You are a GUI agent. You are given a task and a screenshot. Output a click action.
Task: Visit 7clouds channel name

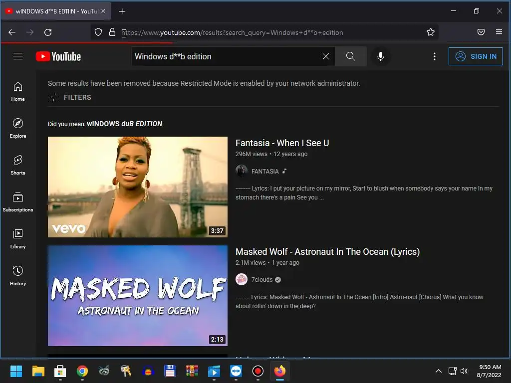(x=262, y=279)
